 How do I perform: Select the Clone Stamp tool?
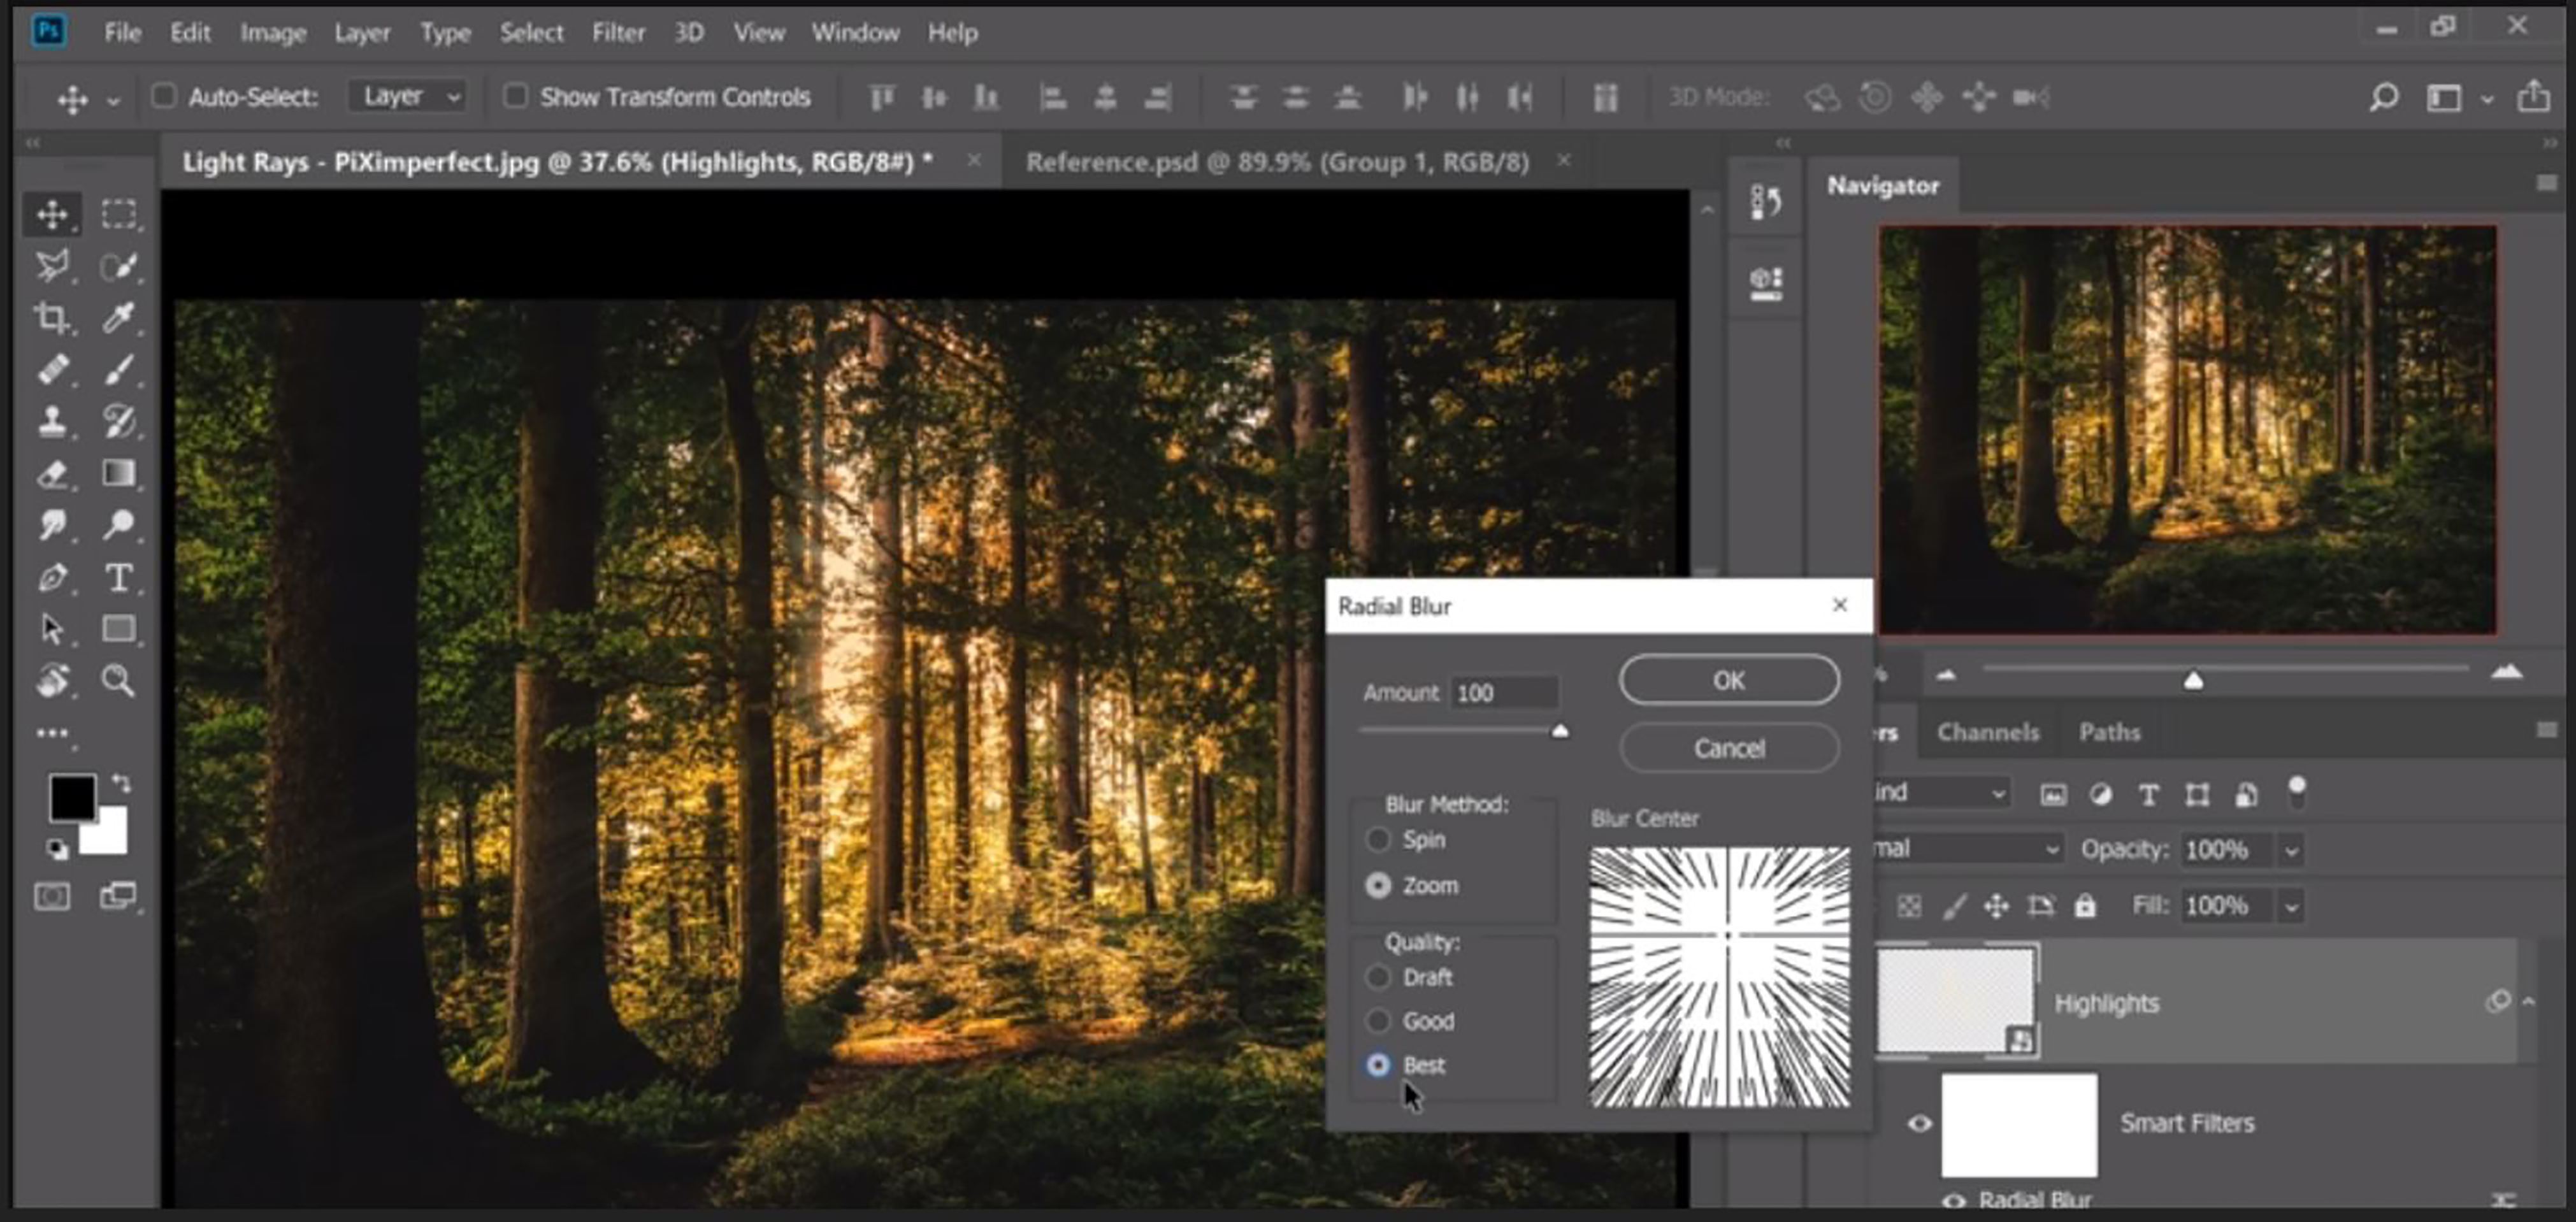click(52, 421)
